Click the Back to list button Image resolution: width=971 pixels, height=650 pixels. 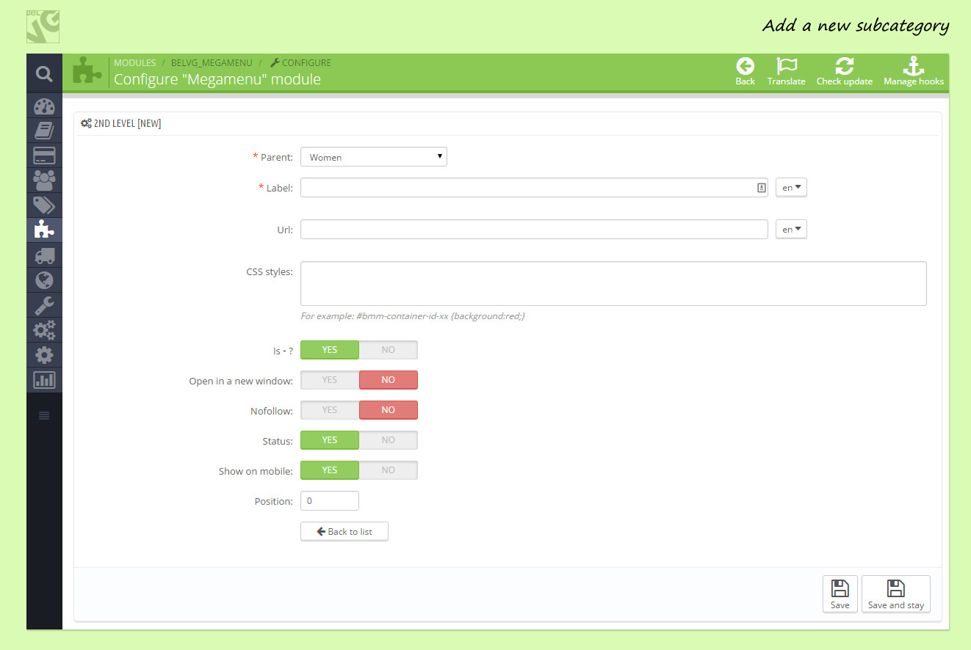(x=344, y=531)
